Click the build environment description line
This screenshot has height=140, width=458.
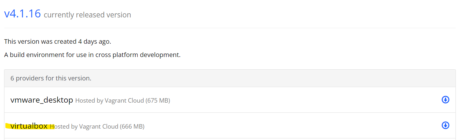[92, 55]
